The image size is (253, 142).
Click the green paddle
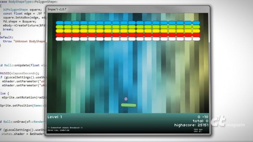click(x=128, y=105)
